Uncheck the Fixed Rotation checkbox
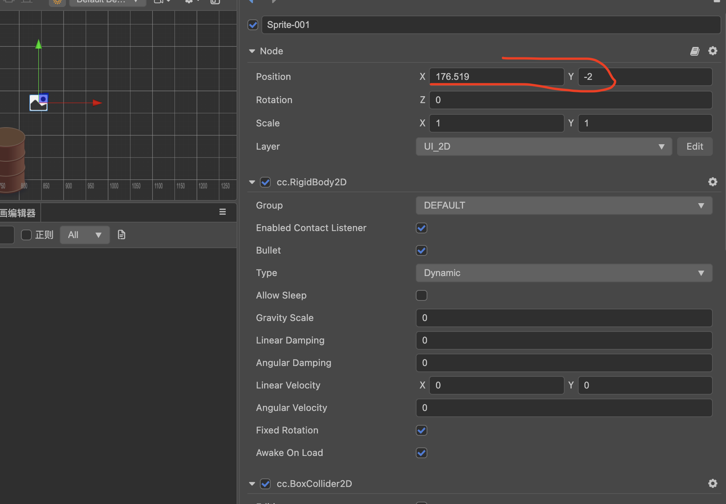The image size is (726, 504). (x=422, y=430)
